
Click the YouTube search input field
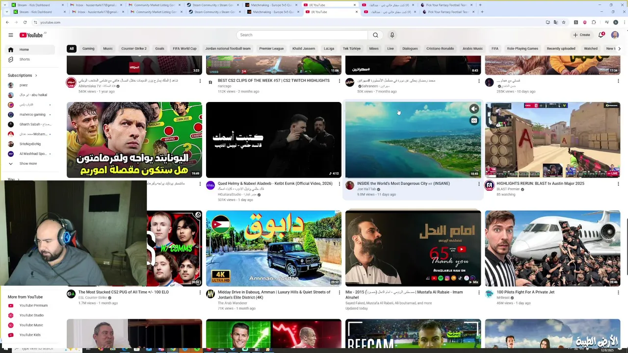(x=302, y=35)
